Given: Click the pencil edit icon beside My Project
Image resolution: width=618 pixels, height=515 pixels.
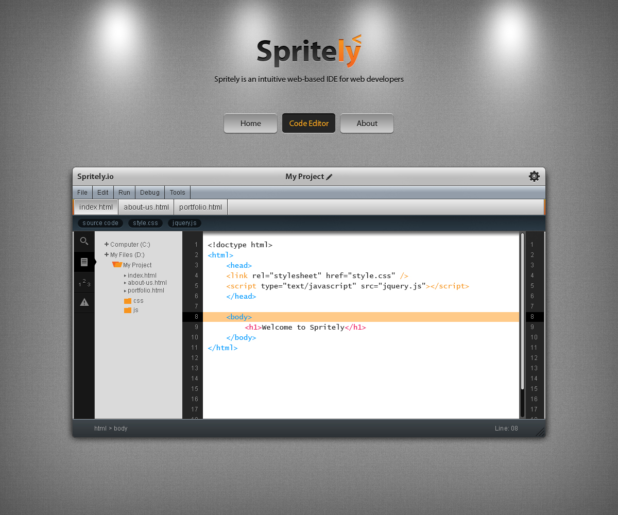Looking at the screenshot, I should coord(330,177).
